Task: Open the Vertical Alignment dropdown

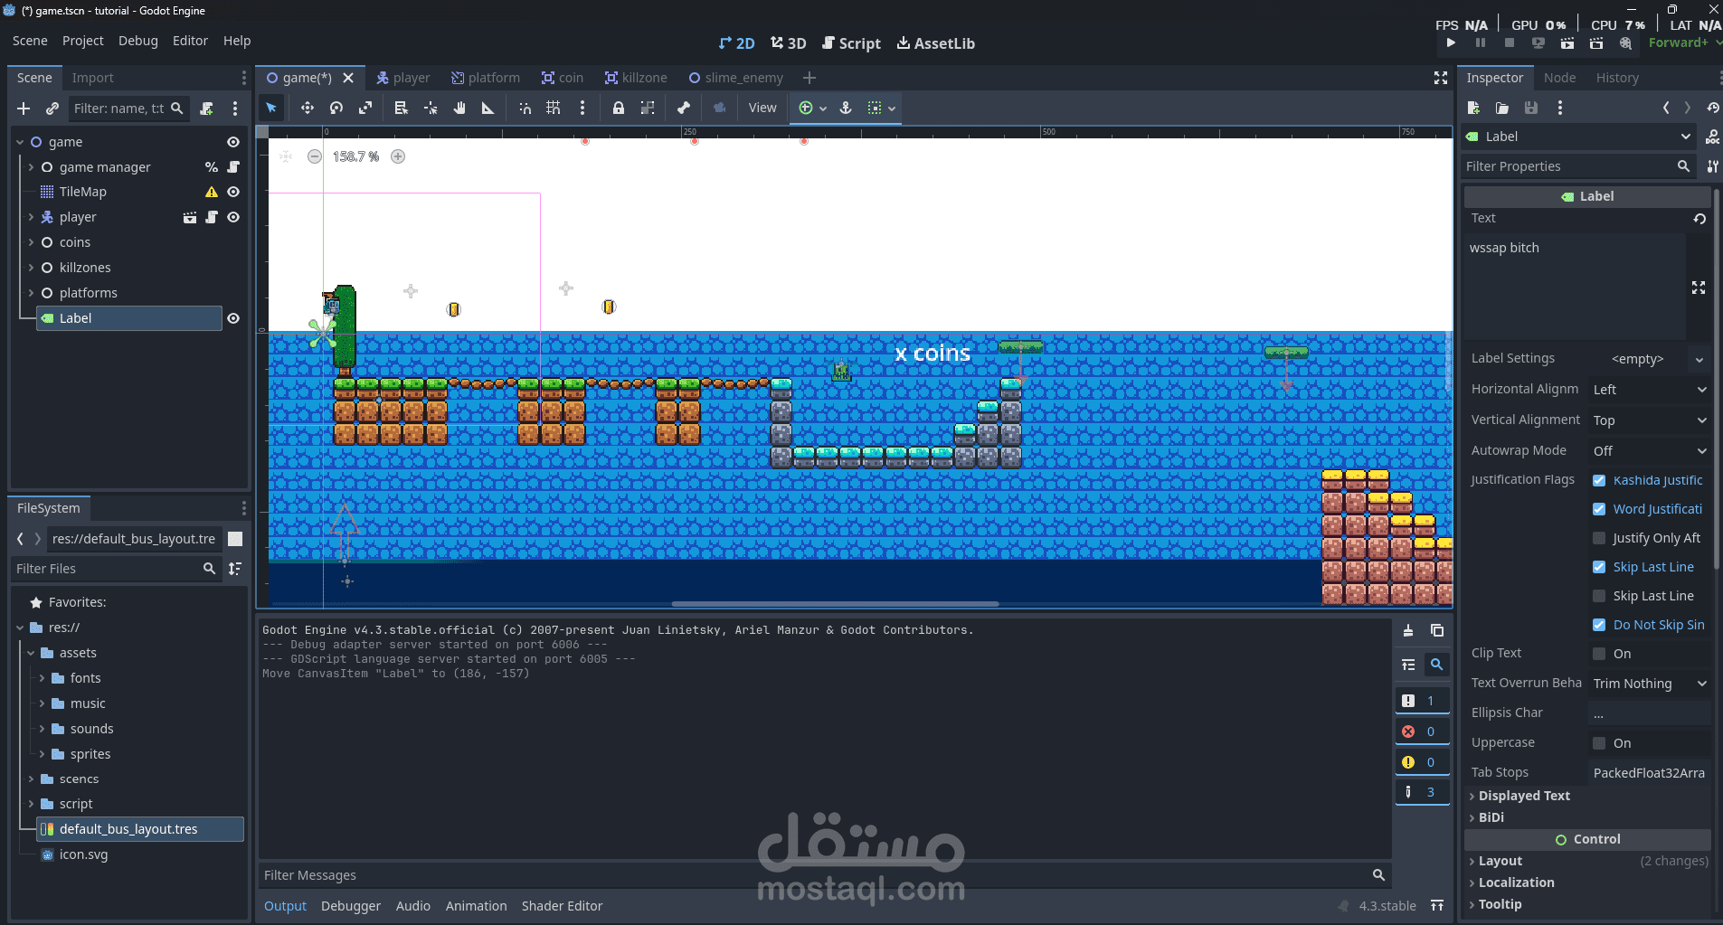Action: pyautogui.click(x=1648, y=420)
